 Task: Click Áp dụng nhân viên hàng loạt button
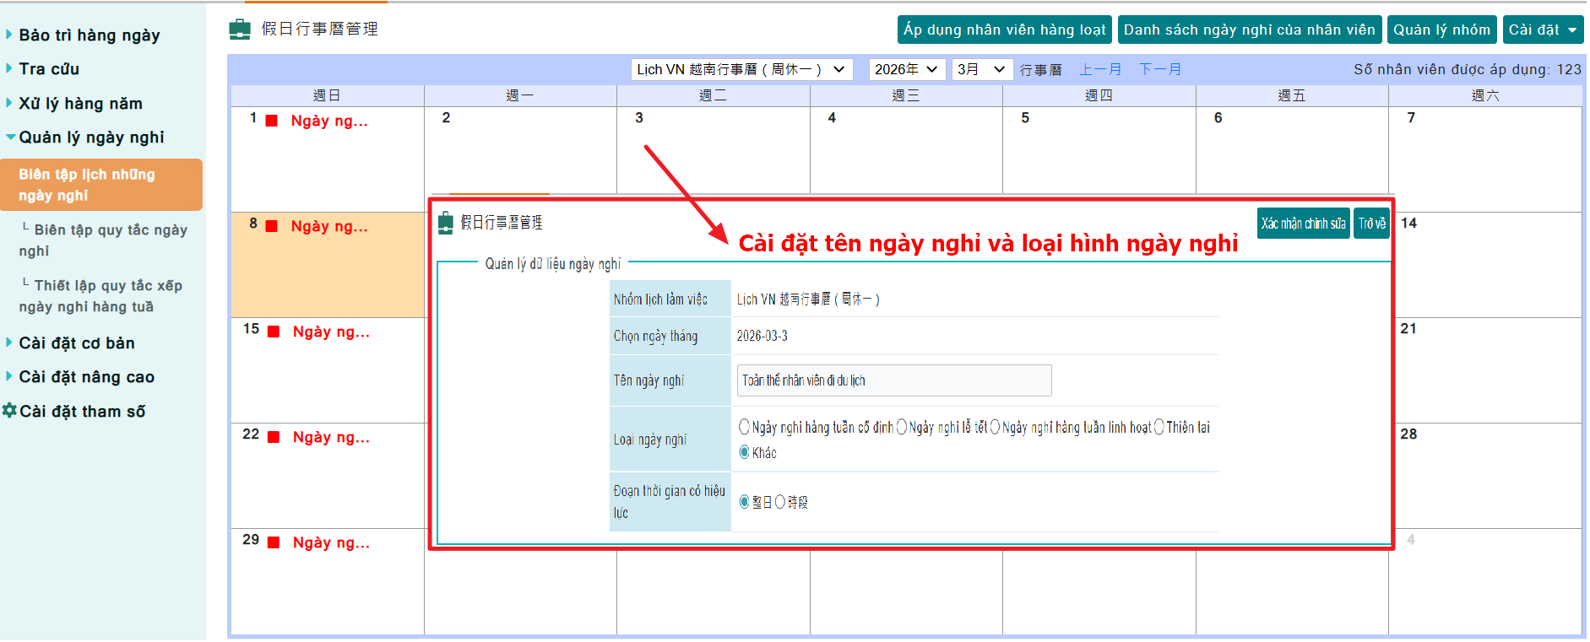coord(1004,30)
